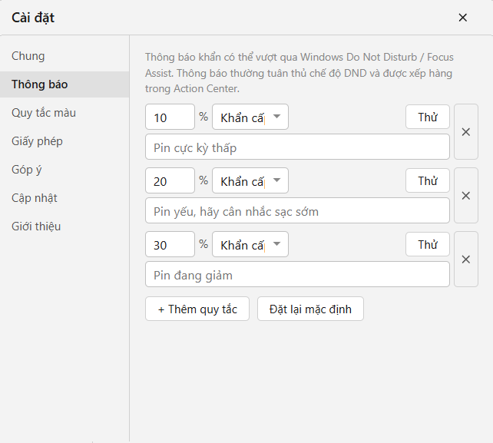Open priority dropdown for 30% rule
Screen dimensions: 493x443
[x=250, y=244]
